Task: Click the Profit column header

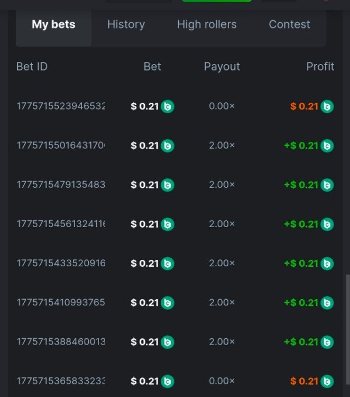Action: (320, 67)
